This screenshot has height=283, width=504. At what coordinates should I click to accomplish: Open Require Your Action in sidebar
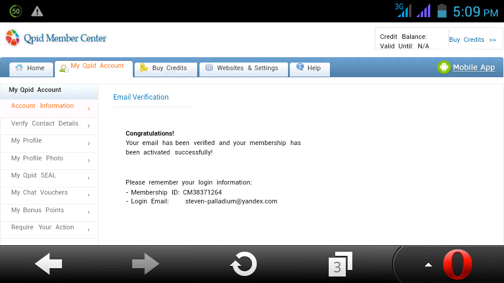(x=49, y=230)
